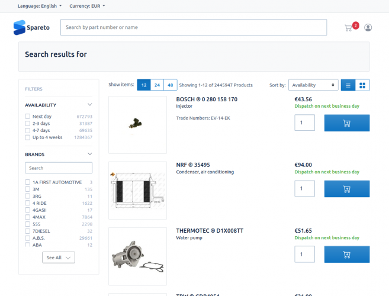The image size is (389, 296).
Task: Tick the 4GASII brand checkbox
Action: click(x=28, y=210)
